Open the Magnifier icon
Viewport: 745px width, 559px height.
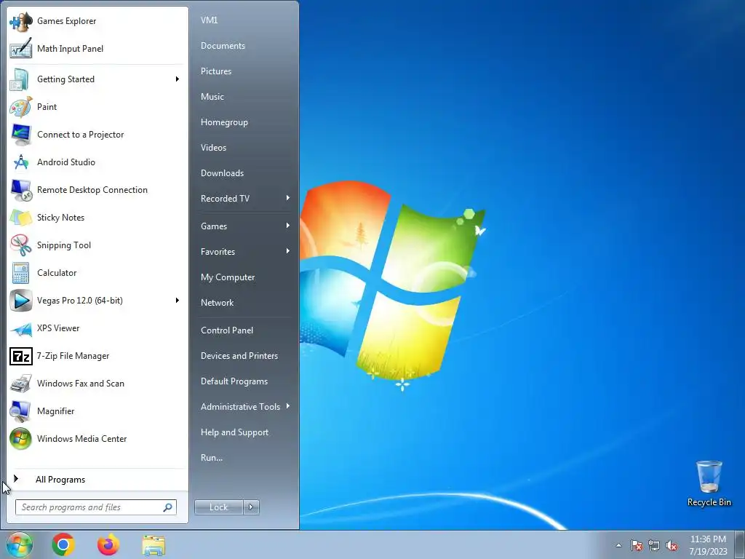(21, 411)
